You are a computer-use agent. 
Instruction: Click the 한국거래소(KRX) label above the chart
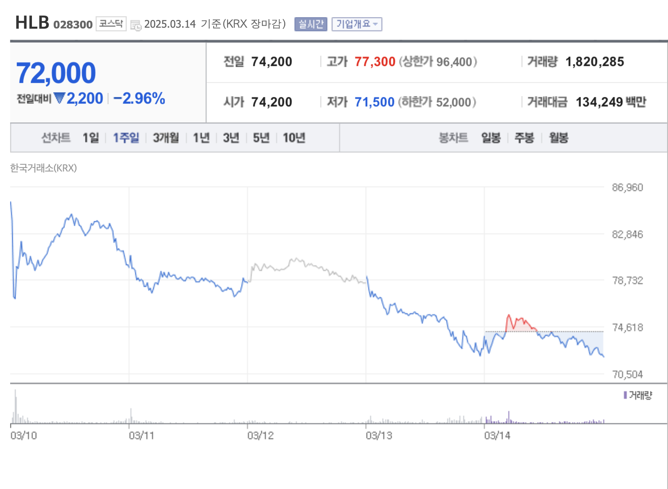(x=44, y=168)
